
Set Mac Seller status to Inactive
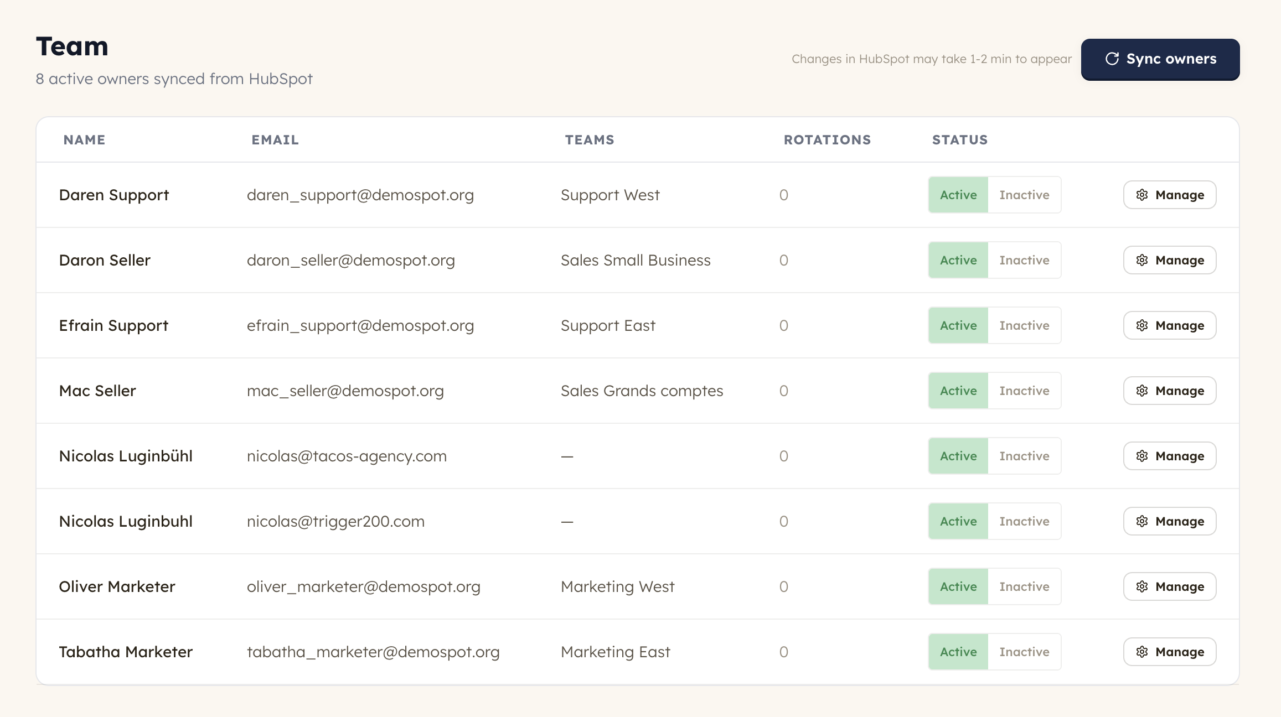[x=1024, y=391]
